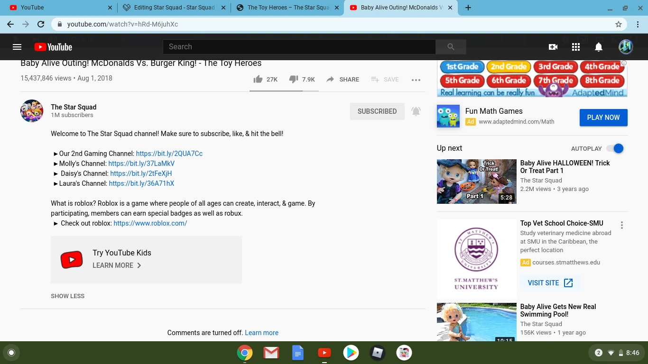
Task: Open Roblox from the shelf
Action: [x=378, y=353]
